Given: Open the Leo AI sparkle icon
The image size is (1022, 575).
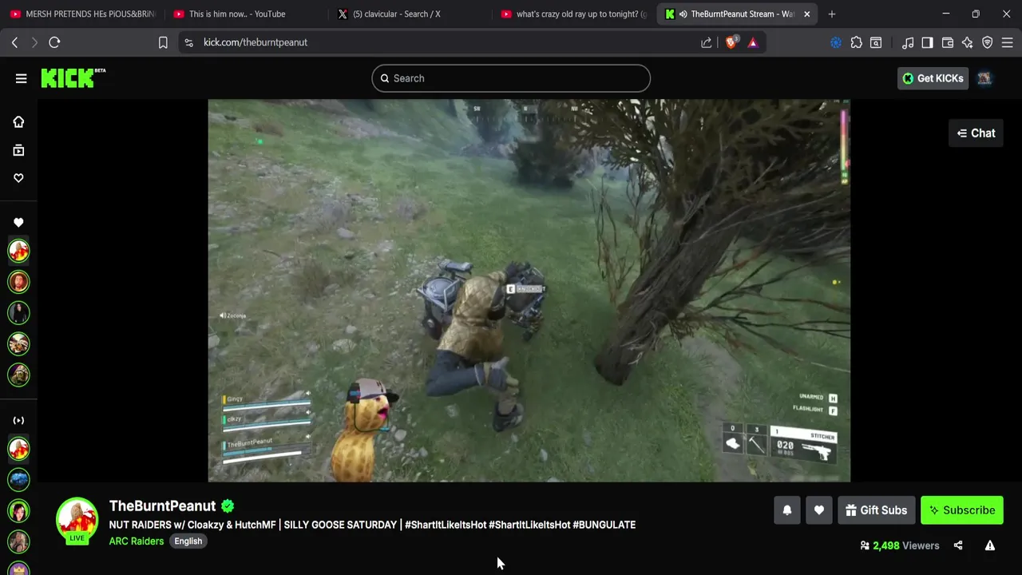Looking at the screenshot, I should tap(968, 42).
